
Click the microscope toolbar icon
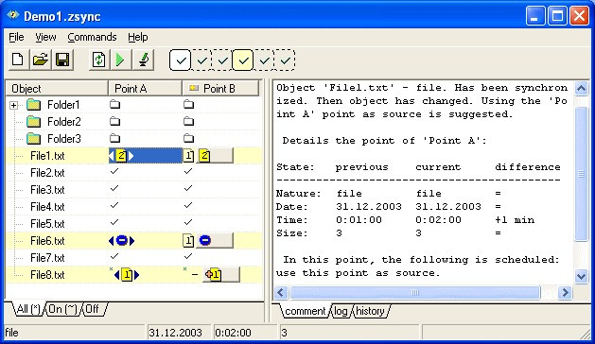pyautogui.click(x=143, y=60)
